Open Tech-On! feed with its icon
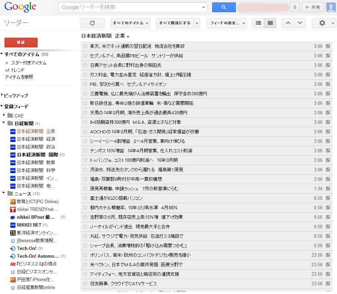Image resolution: width=337 pixels, height=294 pixels. [x=13, y=249]
